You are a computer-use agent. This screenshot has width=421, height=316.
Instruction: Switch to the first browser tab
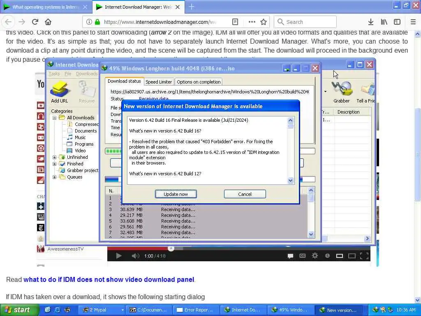(x=46, y=7)
